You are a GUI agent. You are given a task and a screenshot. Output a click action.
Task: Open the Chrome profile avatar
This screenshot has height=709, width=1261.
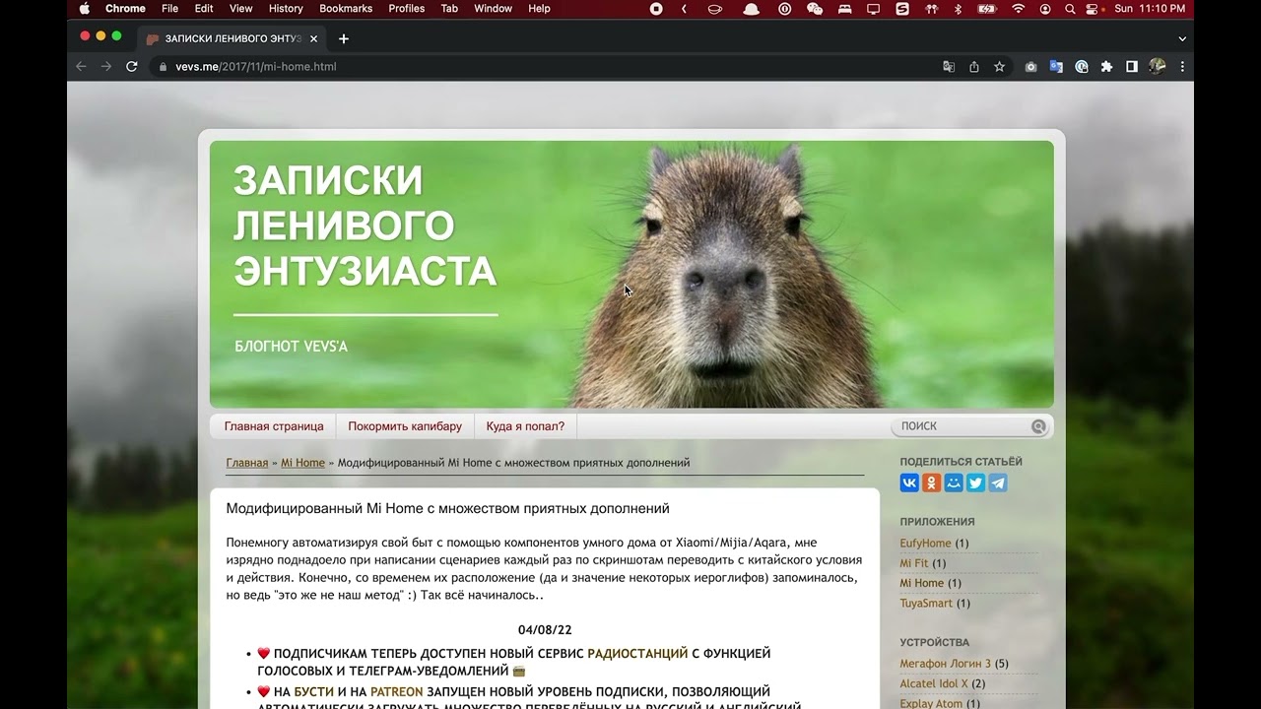click(1158, 66)
